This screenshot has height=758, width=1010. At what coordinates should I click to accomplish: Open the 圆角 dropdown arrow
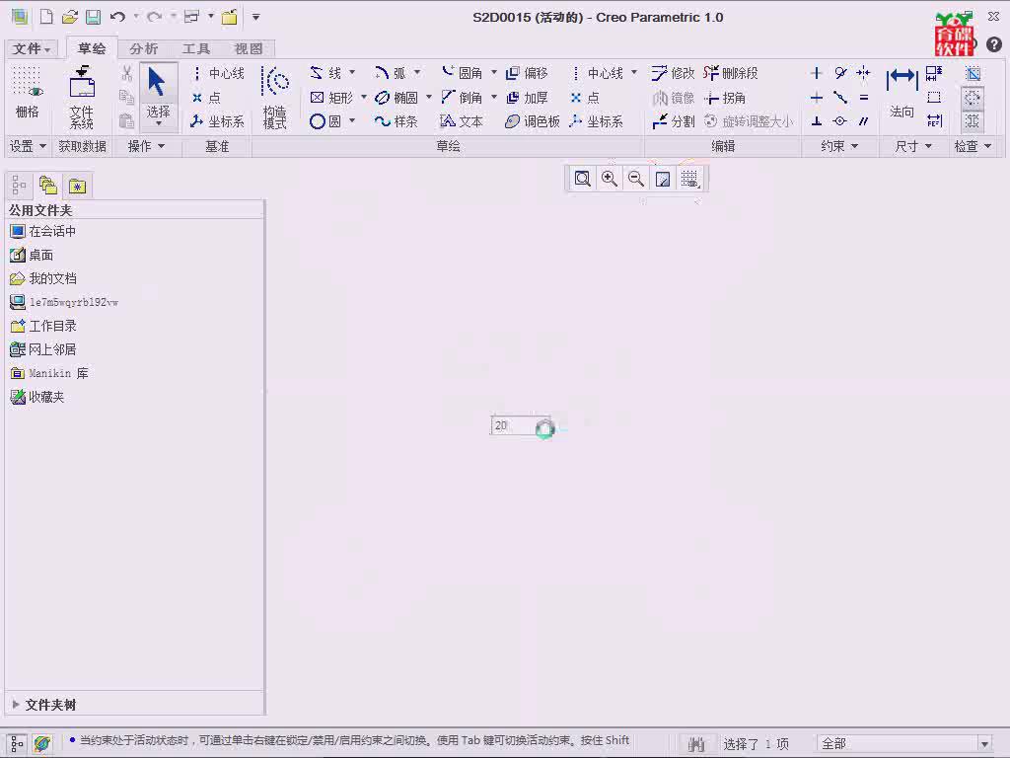(x=494, y=72)
